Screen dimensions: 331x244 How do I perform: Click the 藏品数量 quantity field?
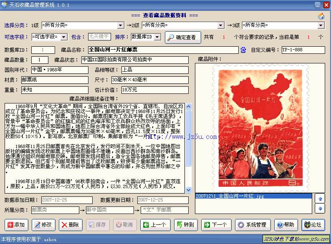point(40,60)
